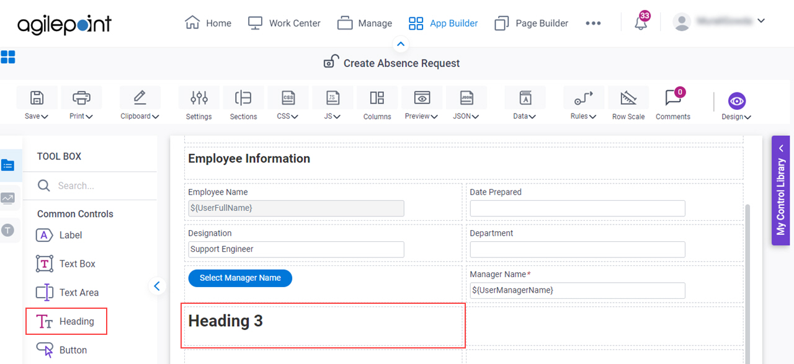The image size is (794, 364).
Task: Click the AgilePoint logo
Action: click(65, 24)
